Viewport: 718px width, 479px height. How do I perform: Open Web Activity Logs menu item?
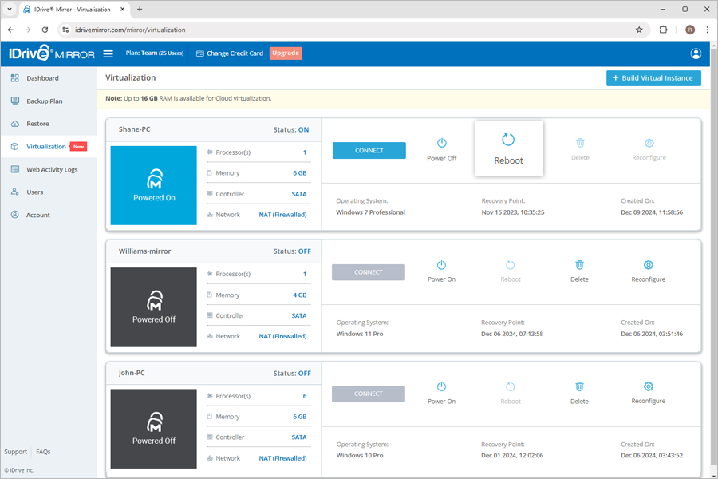tap(52, 169)
